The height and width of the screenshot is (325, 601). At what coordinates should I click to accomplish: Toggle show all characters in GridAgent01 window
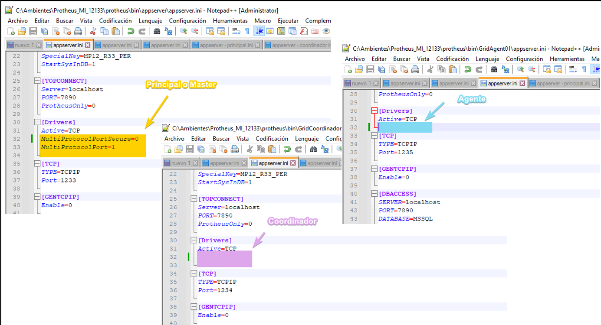click(584, 69)
